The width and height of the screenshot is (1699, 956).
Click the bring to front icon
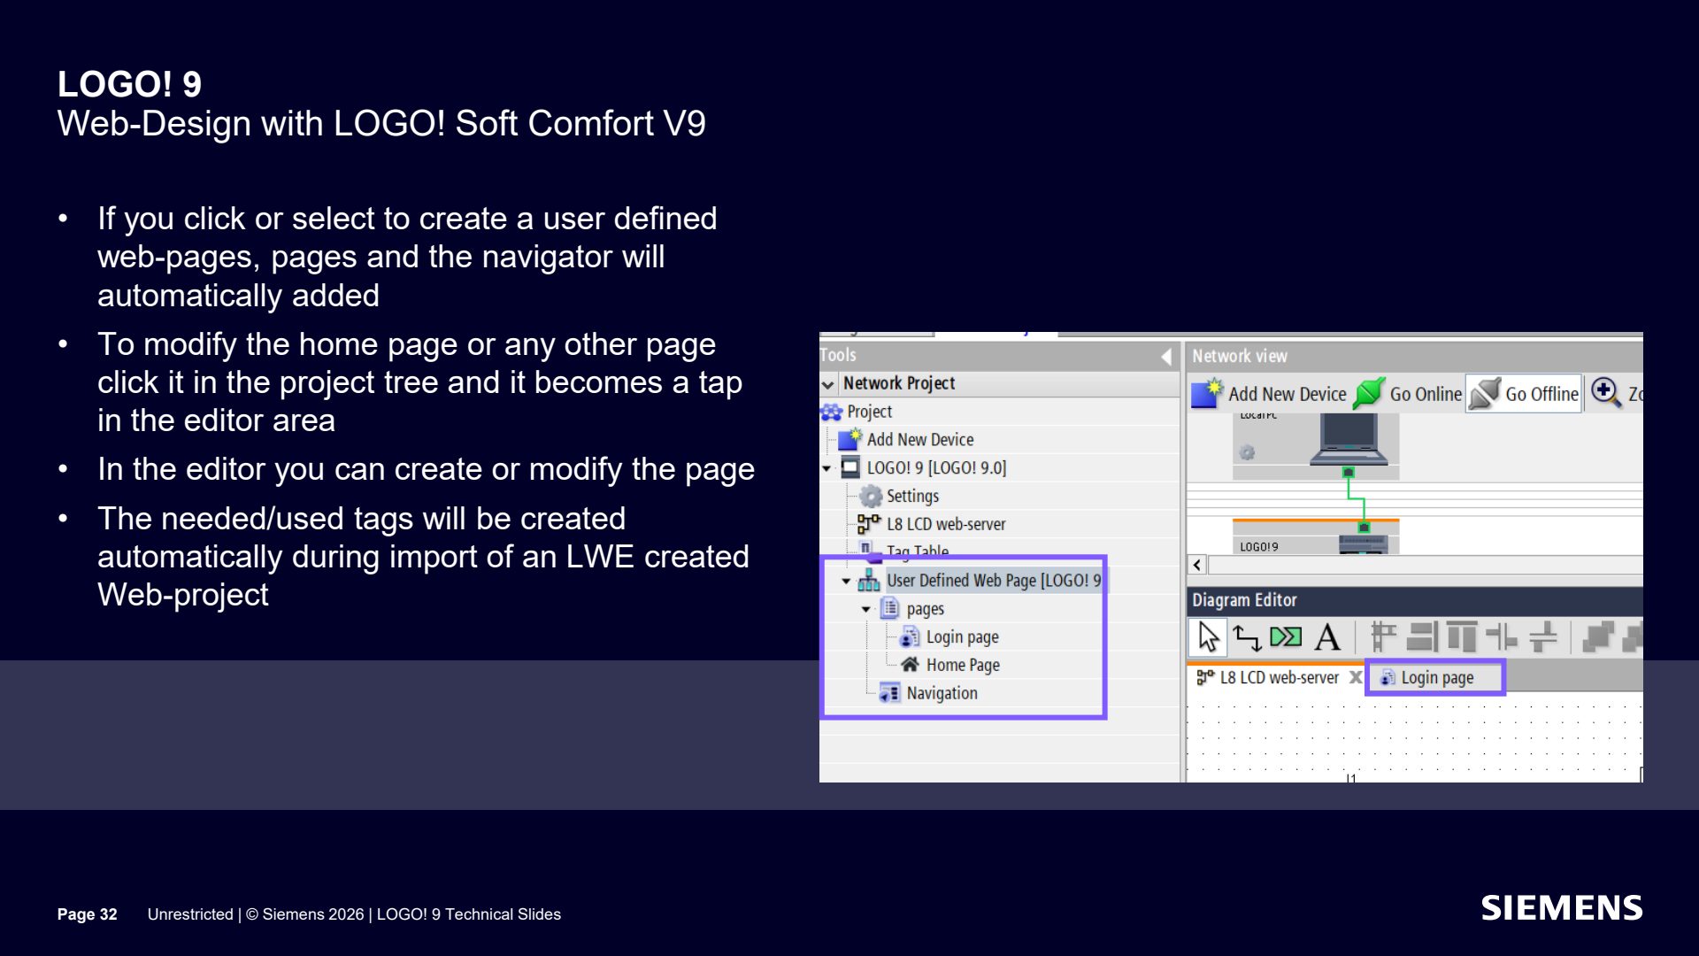(x=1598, y=637)
